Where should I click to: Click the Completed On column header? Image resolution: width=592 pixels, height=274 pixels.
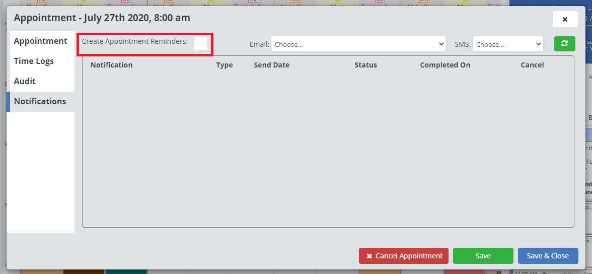tap(445, 65)
